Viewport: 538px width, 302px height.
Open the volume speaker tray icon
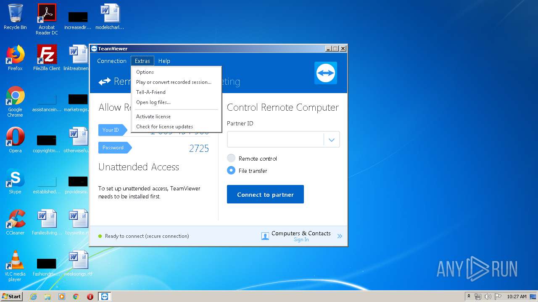coord(488,297)
